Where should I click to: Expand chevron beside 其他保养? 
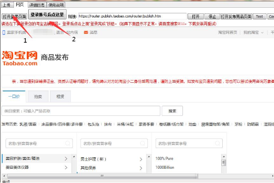(x=141, y=168)
